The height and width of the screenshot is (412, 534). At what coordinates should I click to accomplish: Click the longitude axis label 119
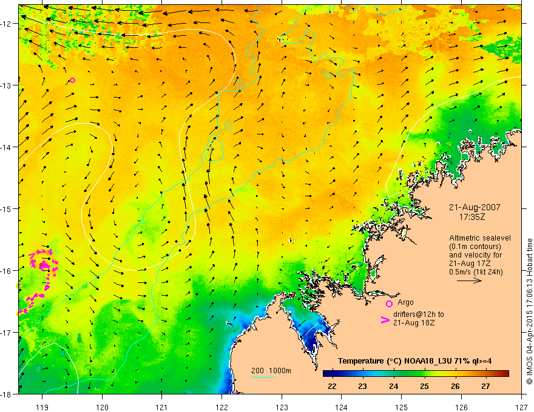[42, 407]
